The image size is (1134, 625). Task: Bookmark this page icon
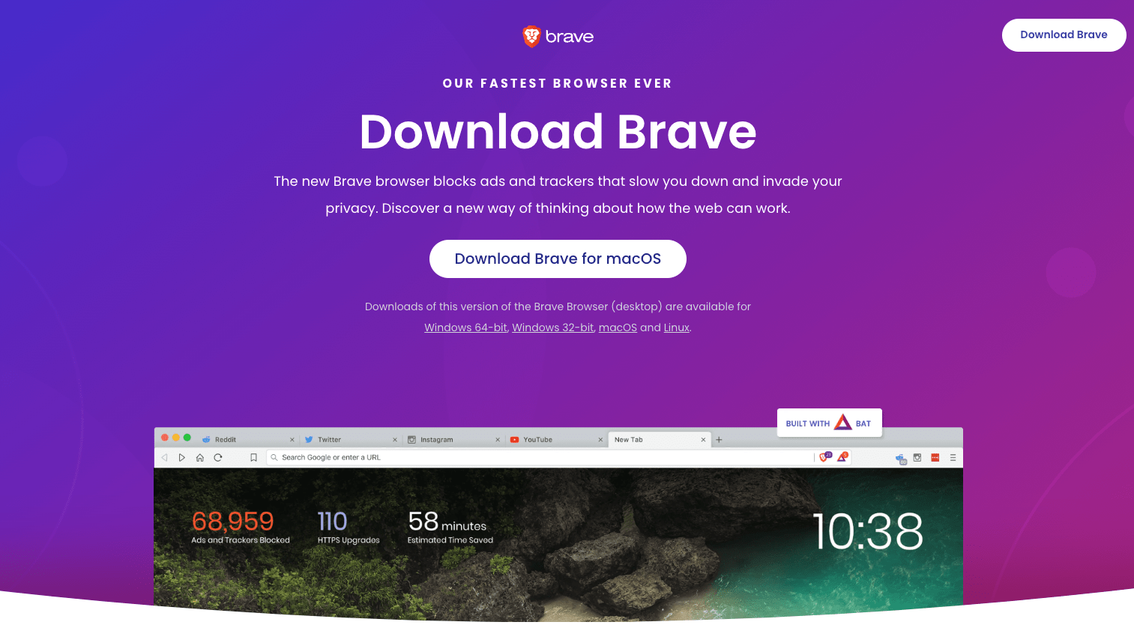click(253, 457)
